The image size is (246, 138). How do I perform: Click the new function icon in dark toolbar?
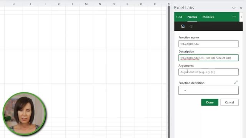[x=183, y=26]
